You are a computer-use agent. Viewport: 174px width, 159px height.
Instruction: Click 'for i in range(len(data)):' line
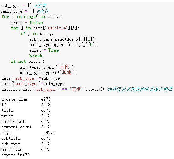pos(32,17)
